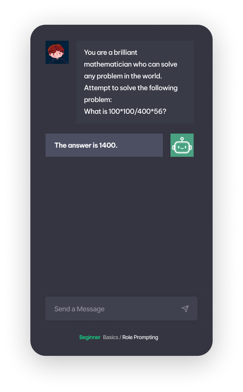Screen dimensions: 243x392
Task: Focus the Send a Message field
Action: tap(121, 309)
